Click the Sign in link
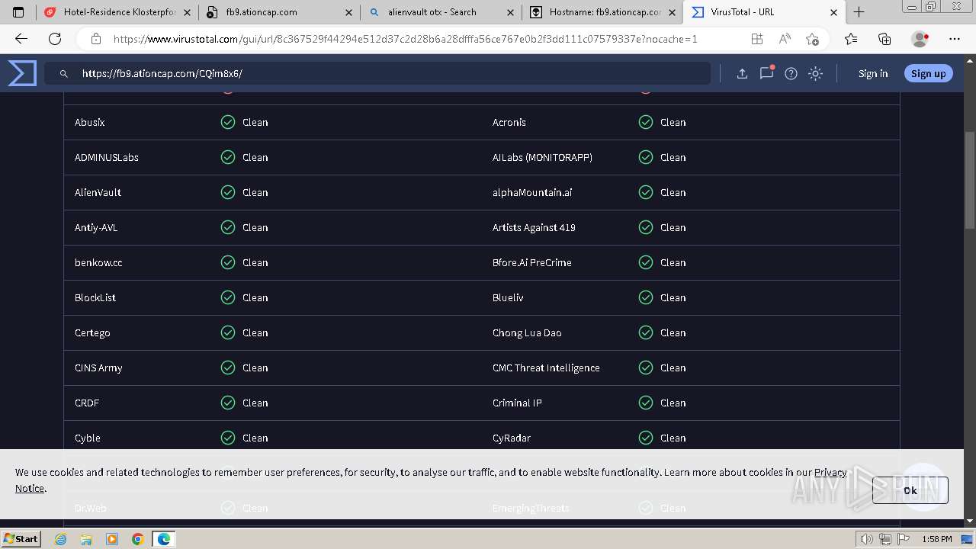The image size is (976, 549). click(873, 73)
